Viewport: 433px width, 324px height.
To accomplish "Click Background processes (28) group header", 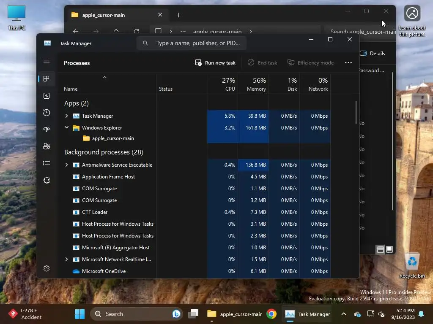I will click(x=104, y=152).
